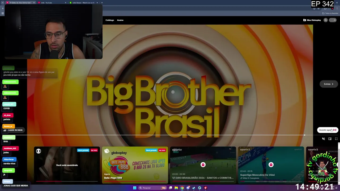Open Google Chrome from the taskbar
The height and width of the screenshot is (191, 340).
(x=182, y=188)
